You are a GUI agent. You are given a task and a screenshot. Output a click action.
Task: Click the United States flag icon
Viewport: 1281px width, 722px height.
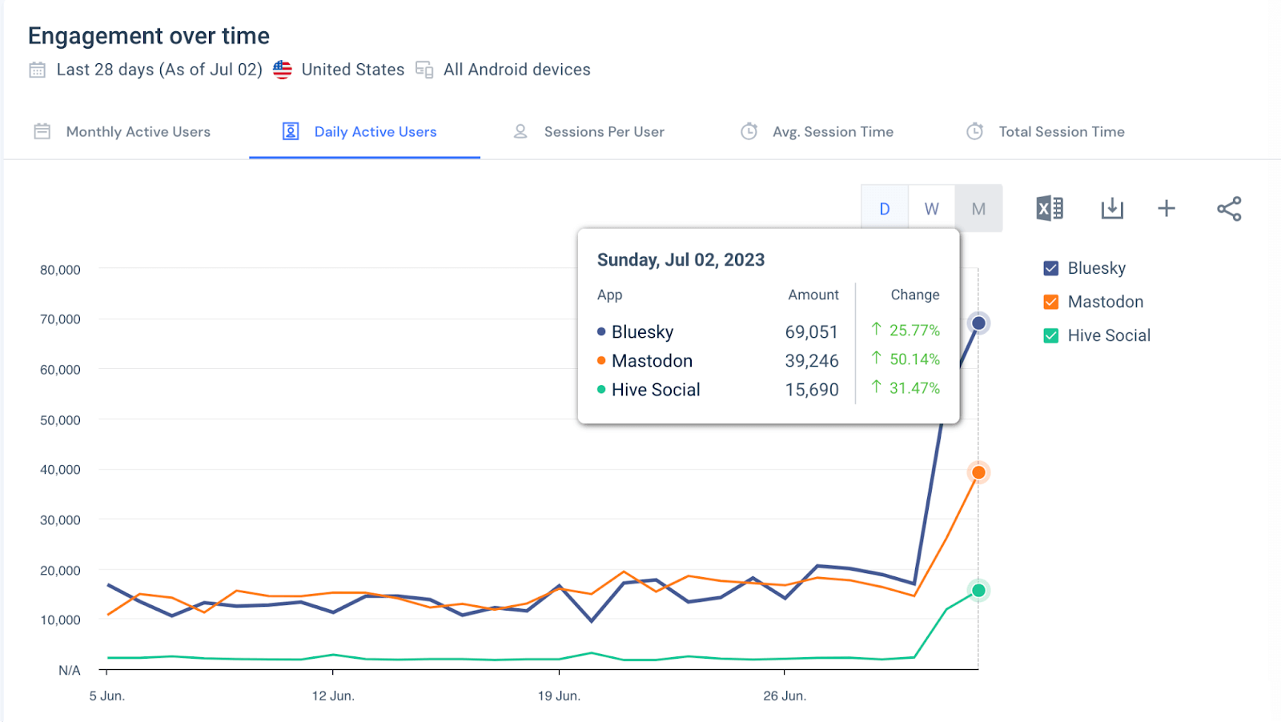coord(282,70)
